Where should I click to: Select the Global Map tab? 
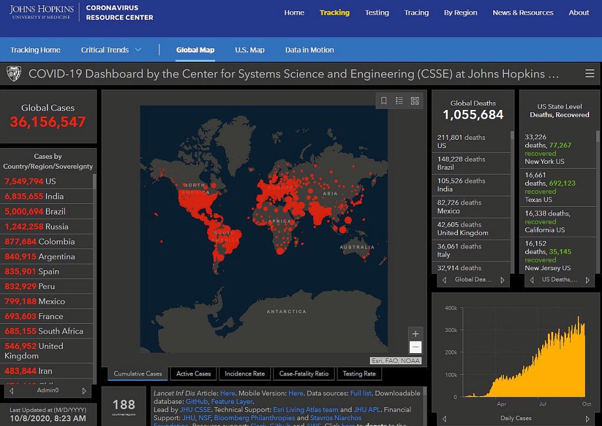click(195, 50)
